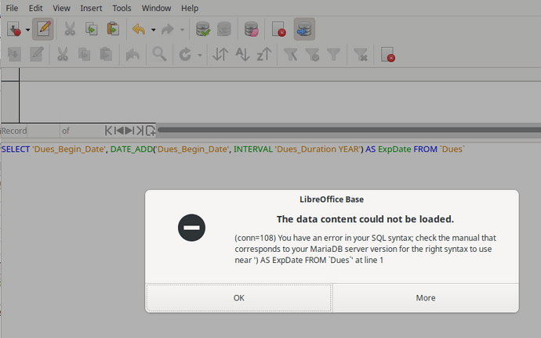541x338 pixels.
Task: Go to the next record
Action: pos(129,131)
